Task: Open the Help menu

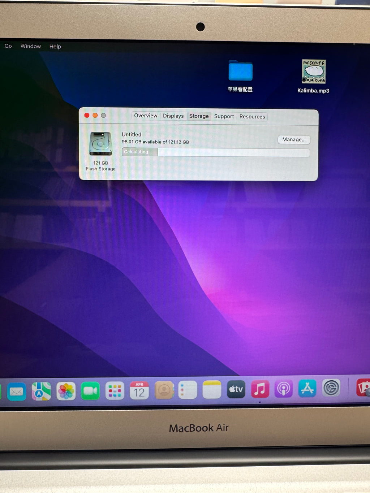Action: 55,47
